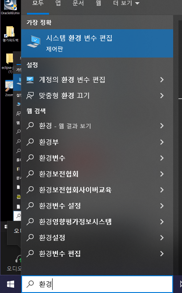The image size is (182, 293).
Task: Open 환경 - 웹 결과 보기 search result
Action: (x=97, y=126)
